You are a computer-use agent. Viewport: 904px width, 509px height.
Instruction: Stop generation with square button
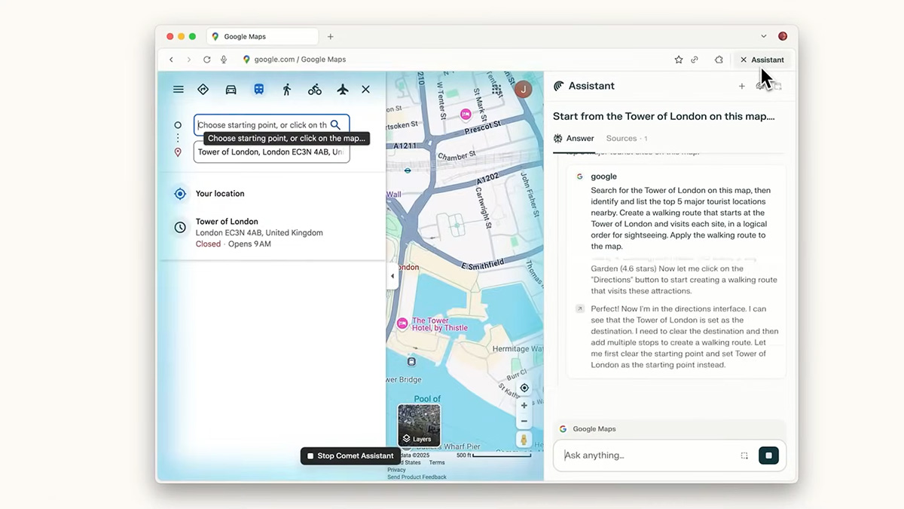click(768, 455)
